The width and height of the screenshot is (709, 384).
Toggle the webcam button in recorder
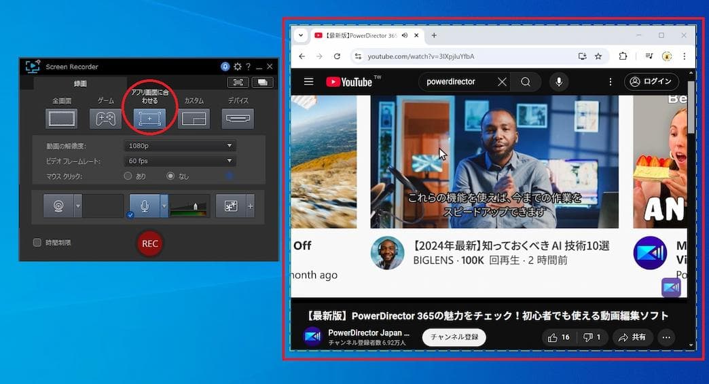click(58, 206)
